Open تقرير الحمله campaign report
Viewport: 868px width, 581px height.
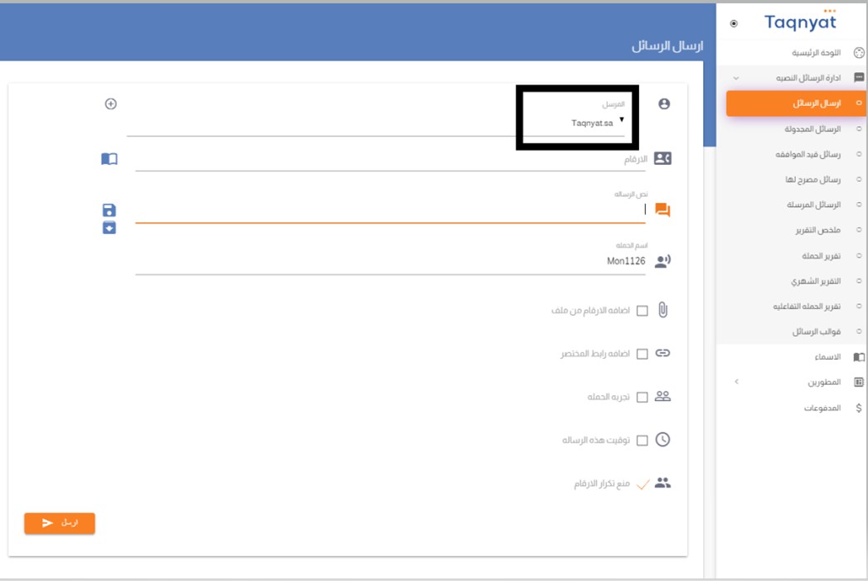[x=822, y=255]
